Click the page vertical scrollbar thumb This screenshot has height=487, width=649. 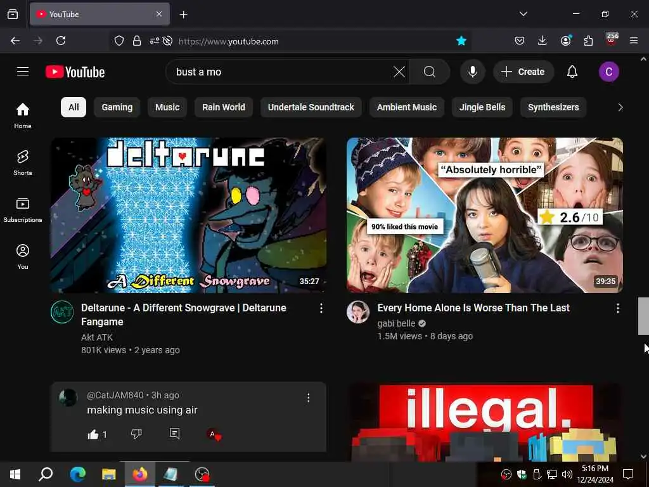pyautogui.click(x=643, y=316)
